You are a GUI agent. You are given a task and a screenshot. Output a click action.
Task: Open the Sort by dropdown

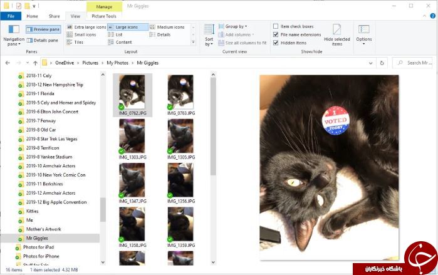click(x=209, y=35)
